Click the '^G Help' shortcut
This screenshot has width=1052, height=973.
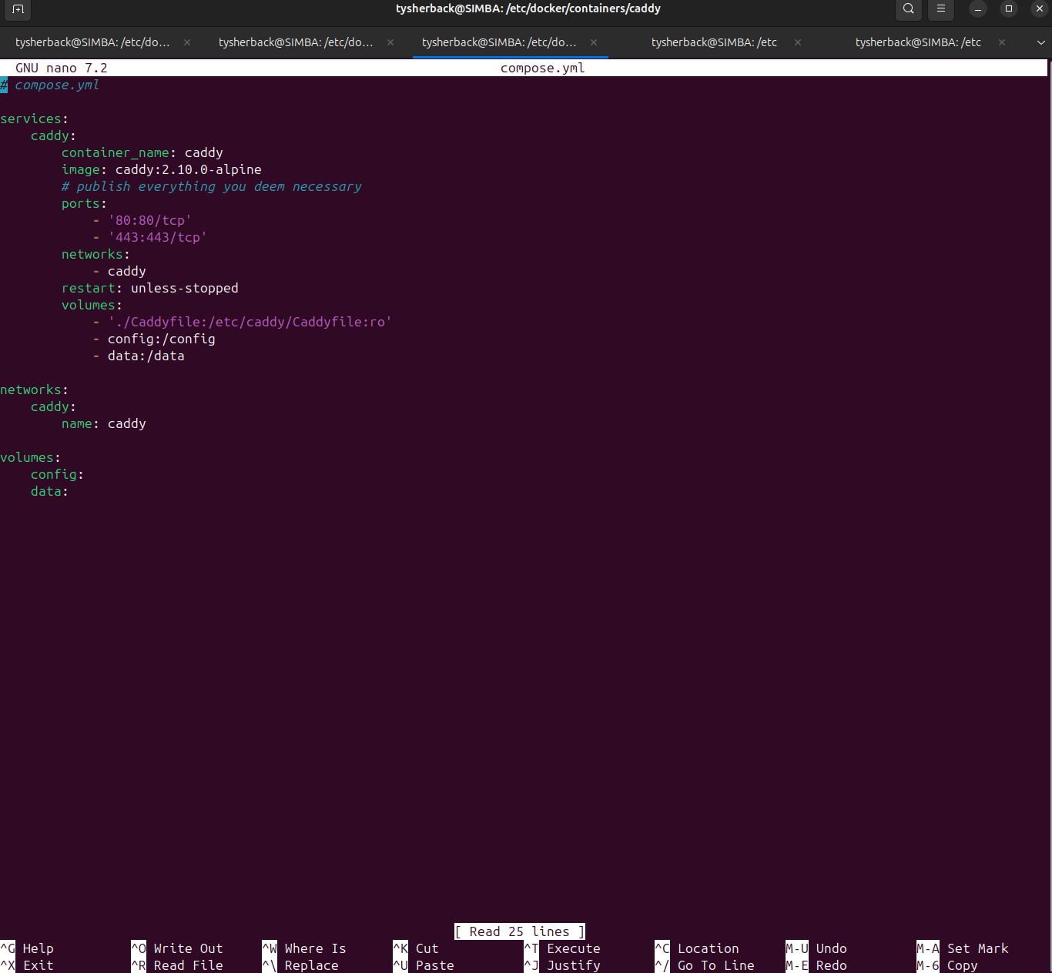pyautogui.click(x=27, y=948)
